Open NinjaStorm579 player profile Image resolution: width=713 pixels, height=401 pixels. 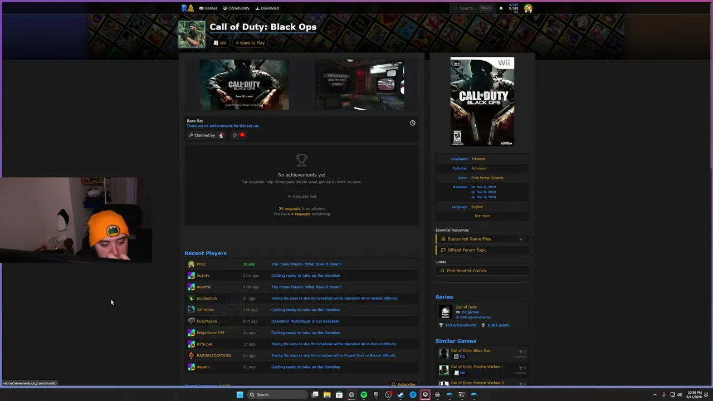click(x=211, y=332)
